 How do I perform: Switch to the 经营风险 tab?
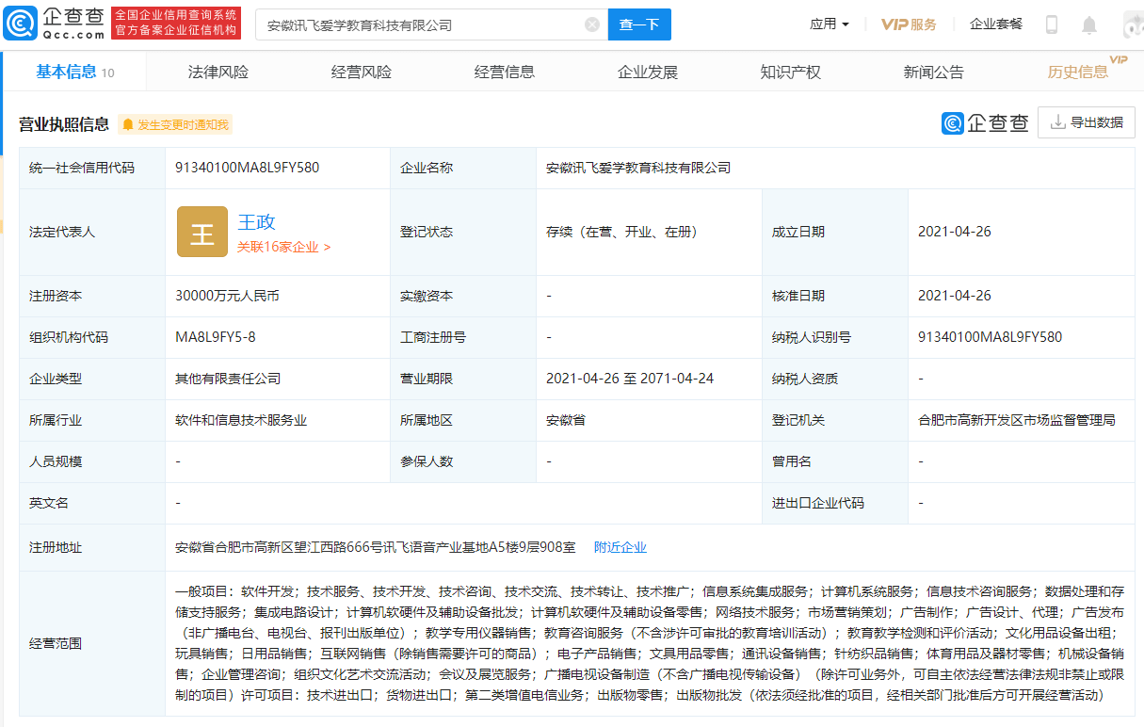[362, 72]
